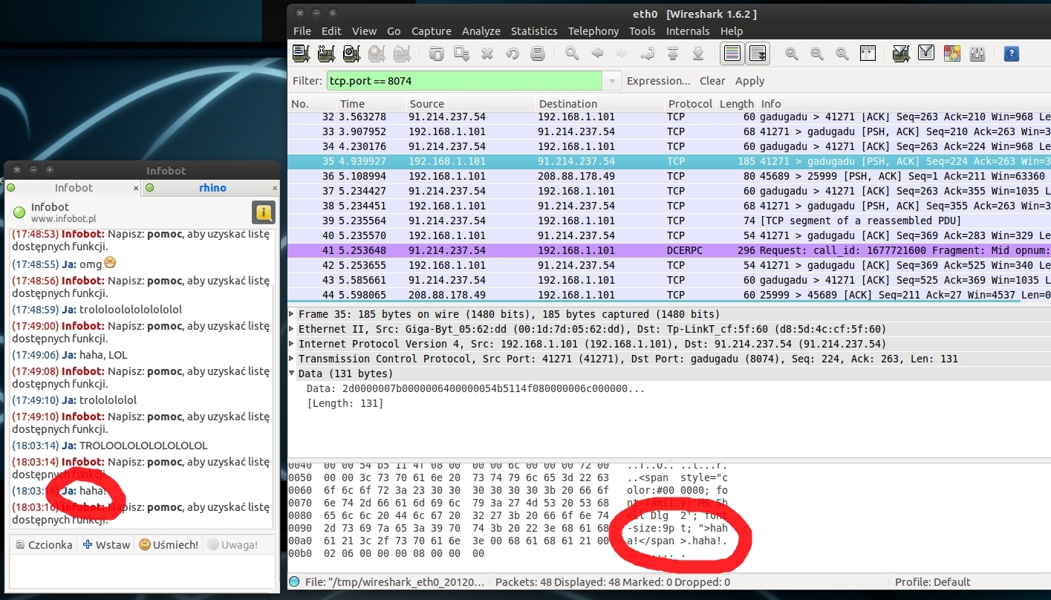This screenshot has height=600, width=1051.
Task: Zoom in the packet text
Action: tap(792, 53)
